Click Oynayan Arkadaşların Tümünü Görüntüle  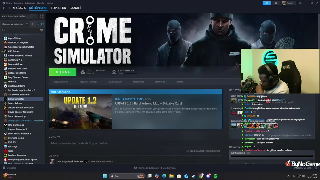(290, 135)
